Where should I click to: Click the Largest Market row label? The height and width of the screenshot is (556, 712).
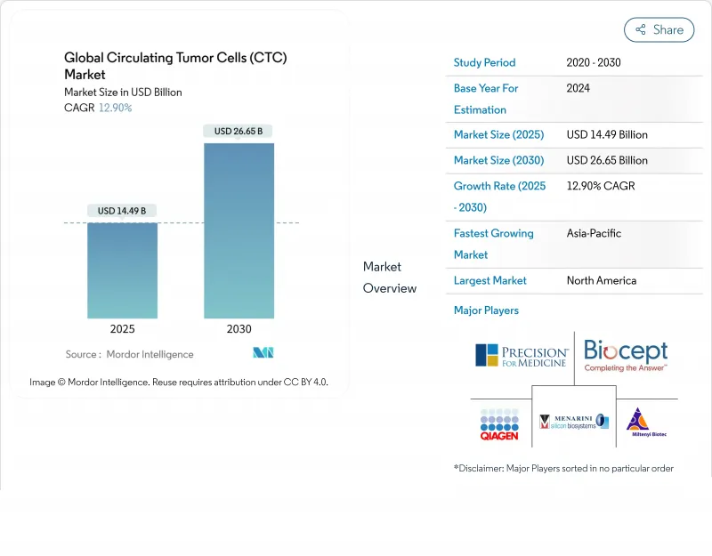tap(490, 280)
